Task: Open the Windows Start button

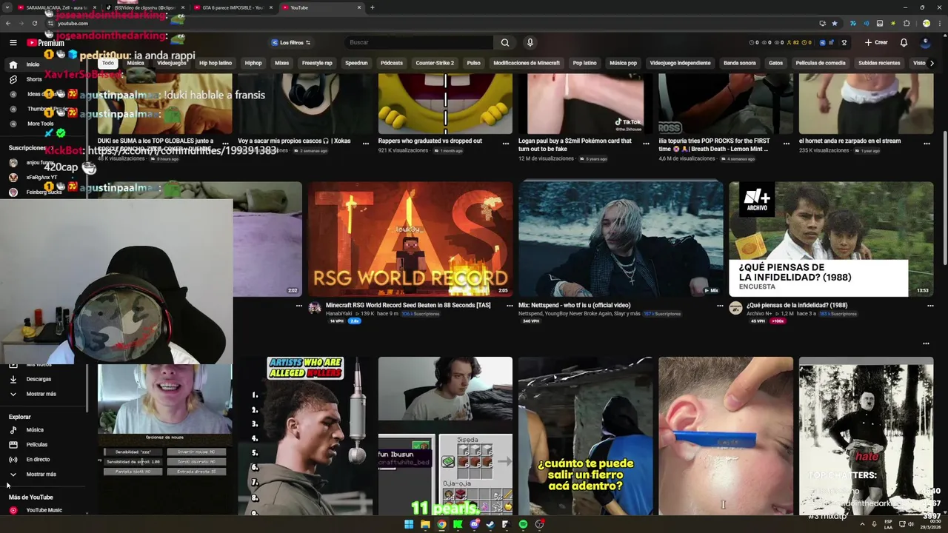Action: pos(409,524)
